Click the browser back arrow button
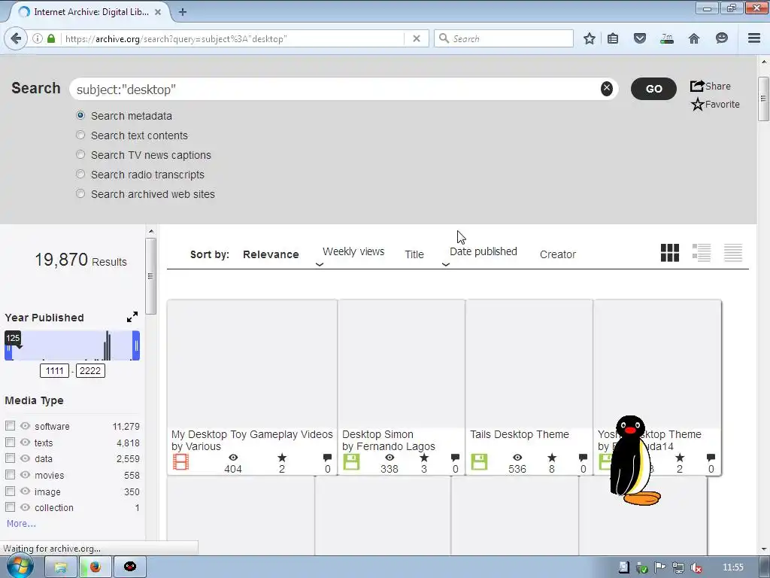Viewport: 770px width, 578px height. click(16, 38)
